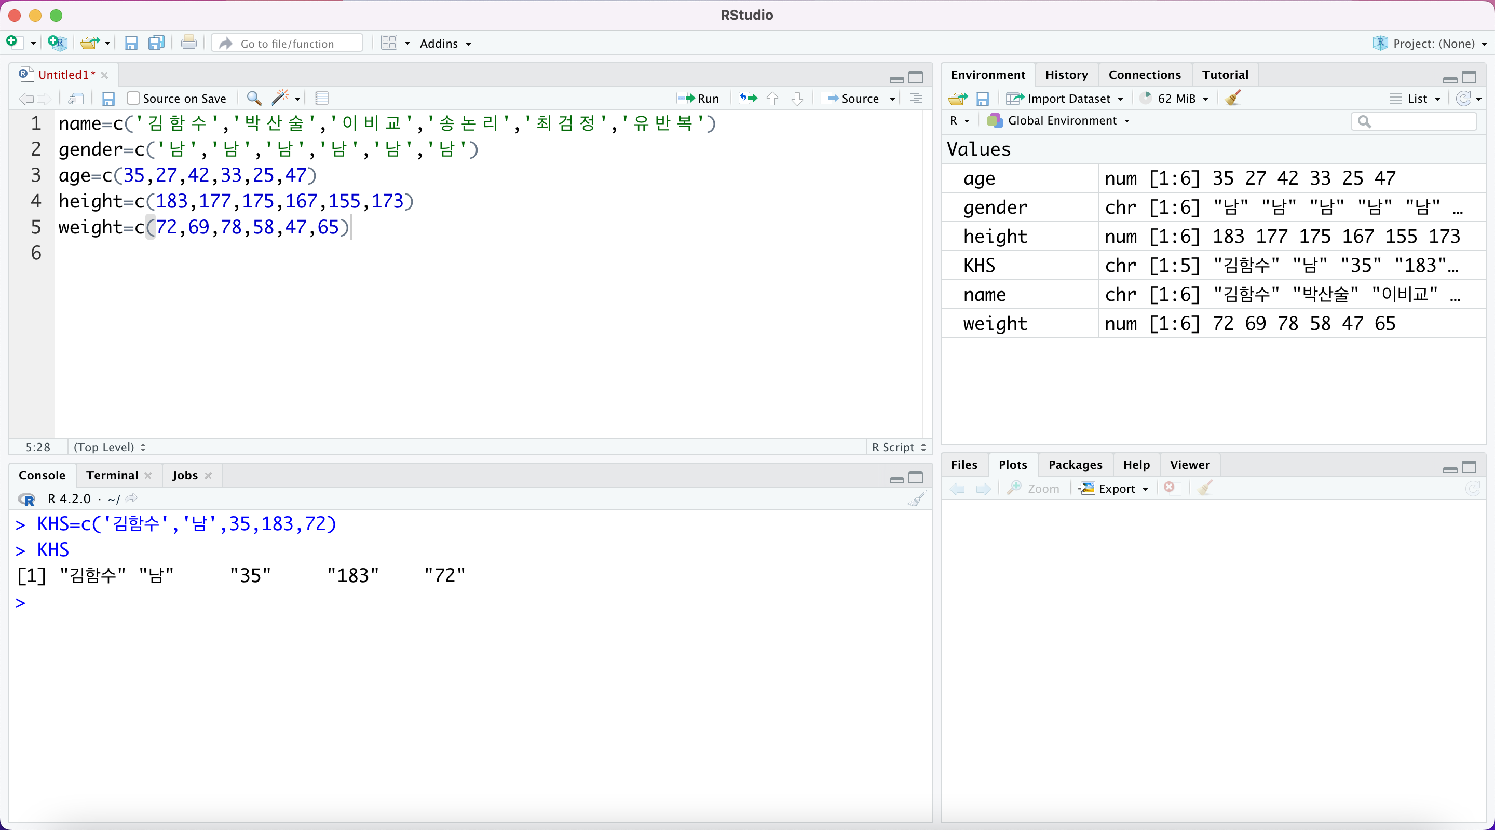The width and height of the screenshot is (1495, 830).
Task: Click the Re-run previous code icon
Action: point(748,99)
